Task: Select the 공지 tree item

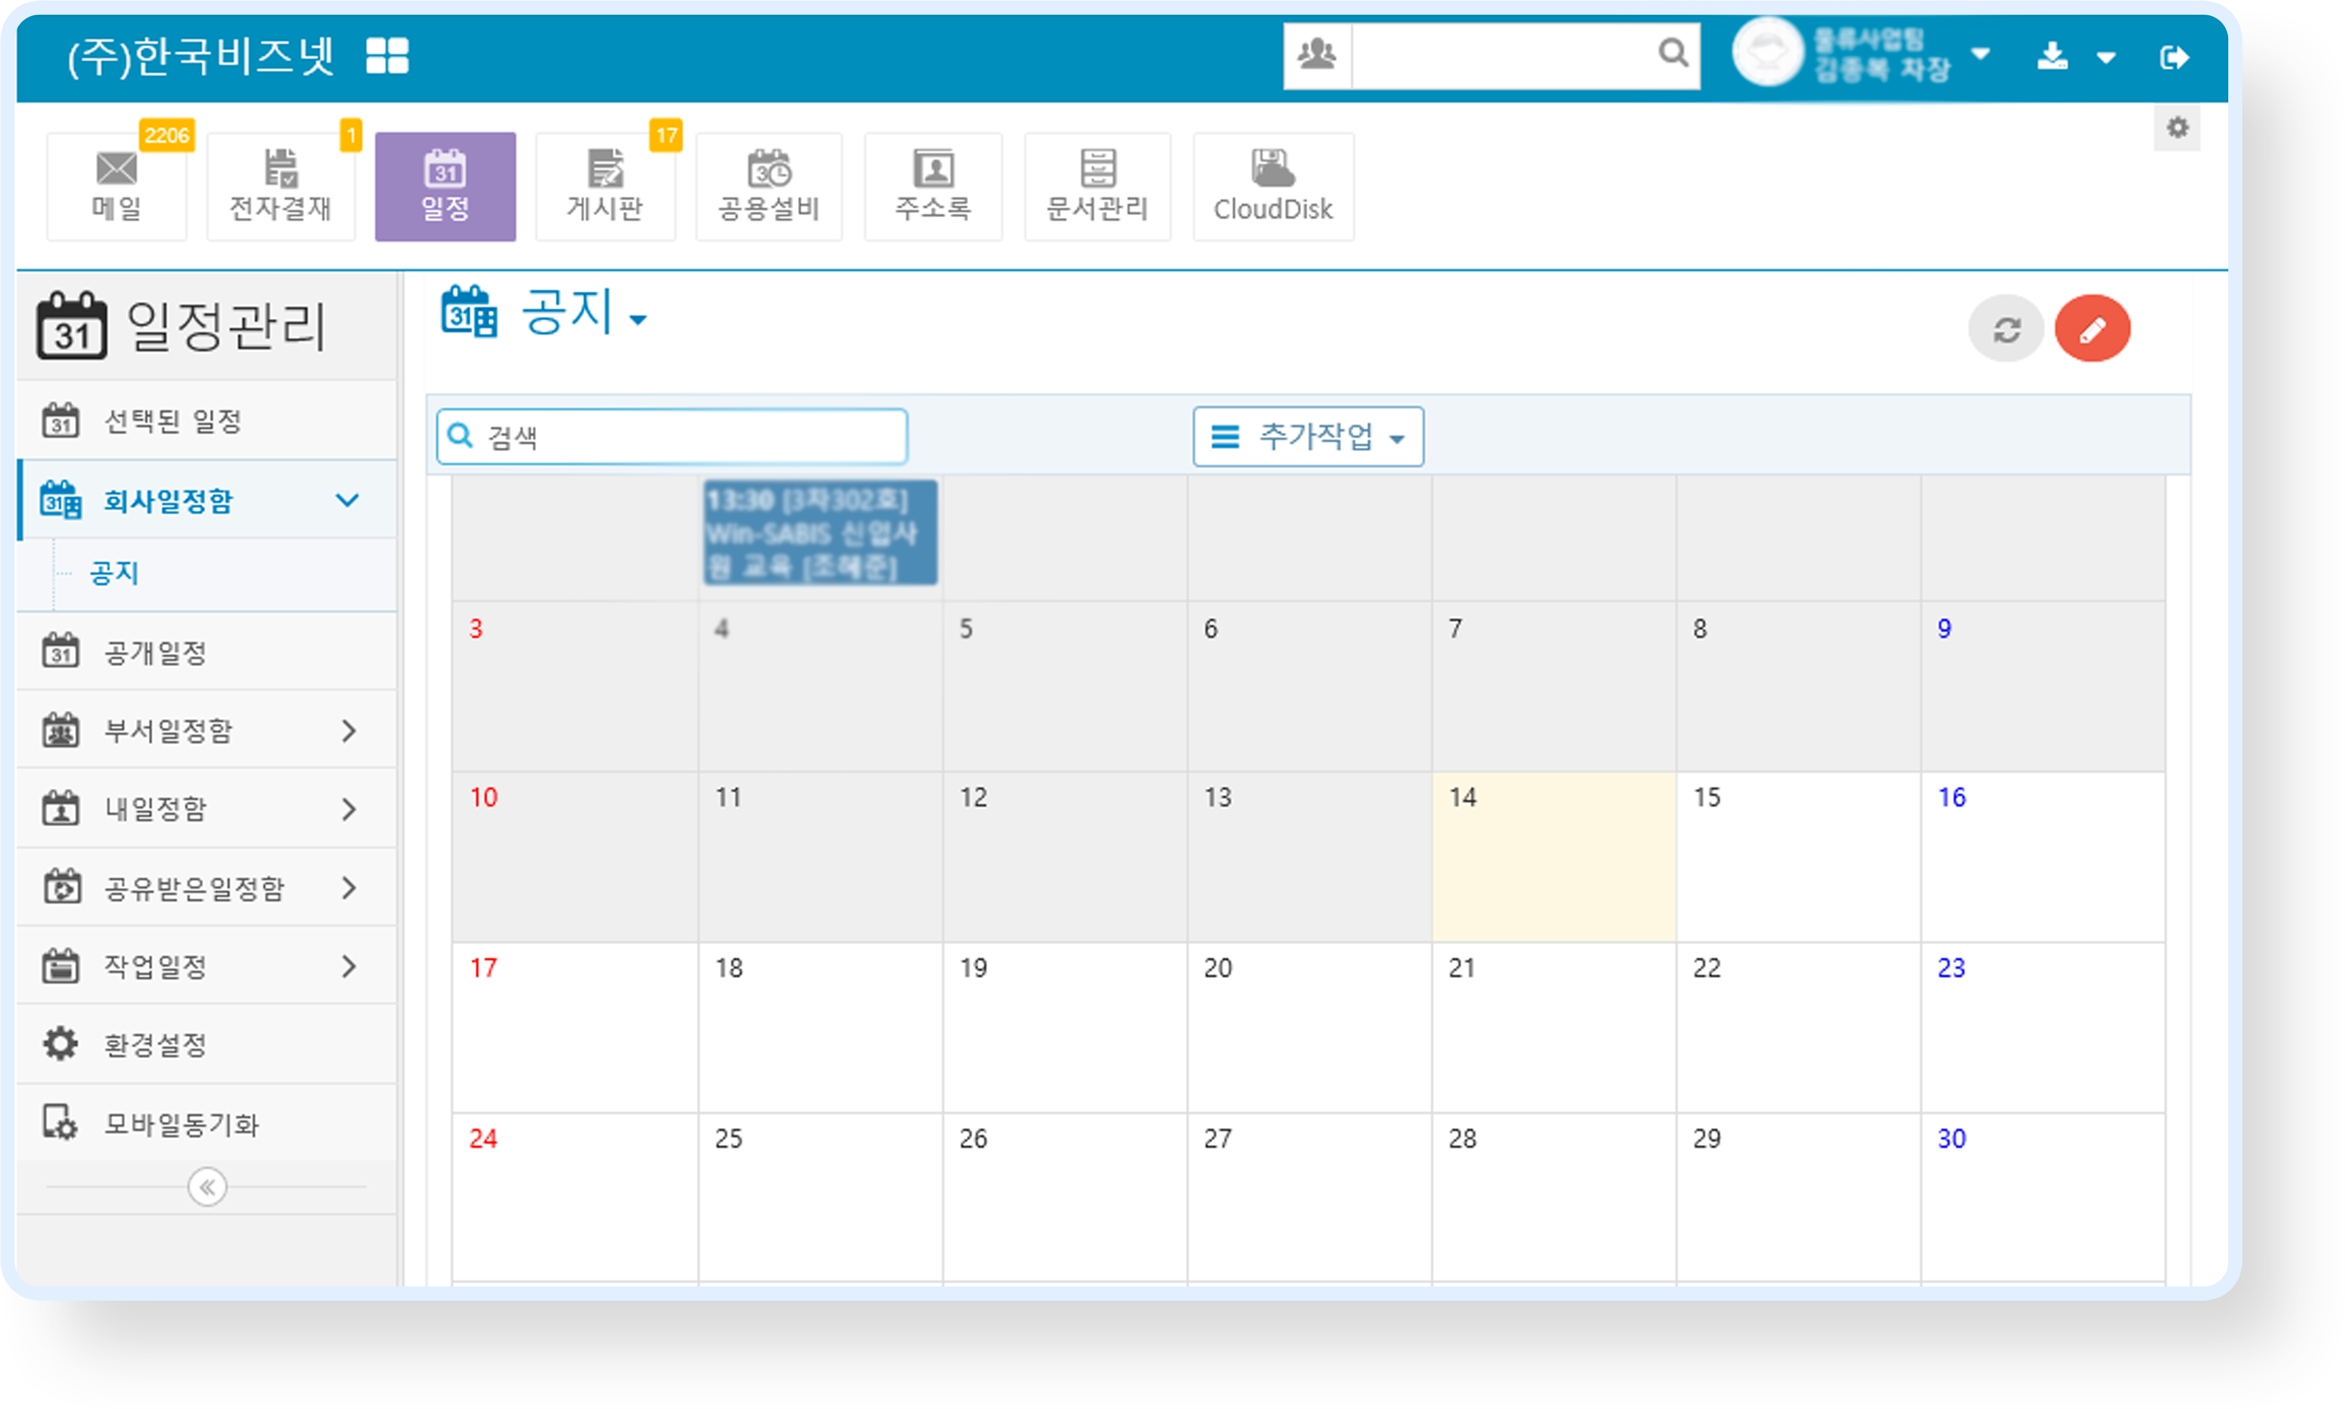Action: click(x=114, y=574)
